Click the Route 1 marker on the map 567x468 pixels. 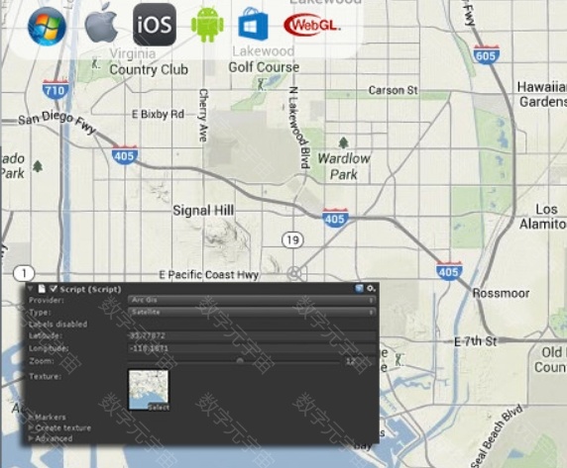tap(24, 273)
